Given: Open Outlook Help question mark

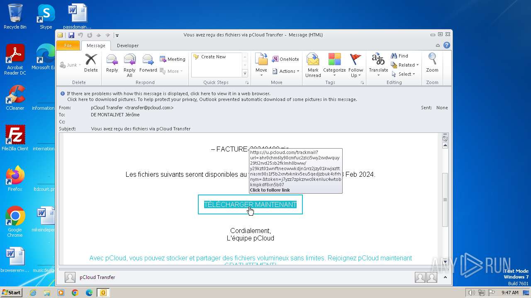Looking at the screenshot, I should (447, 46).
